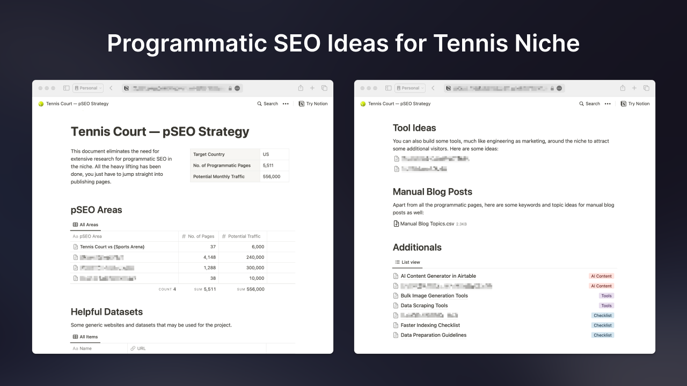687x386 pixels.
Task: Click the URL column header
Action: click(196, 348)
